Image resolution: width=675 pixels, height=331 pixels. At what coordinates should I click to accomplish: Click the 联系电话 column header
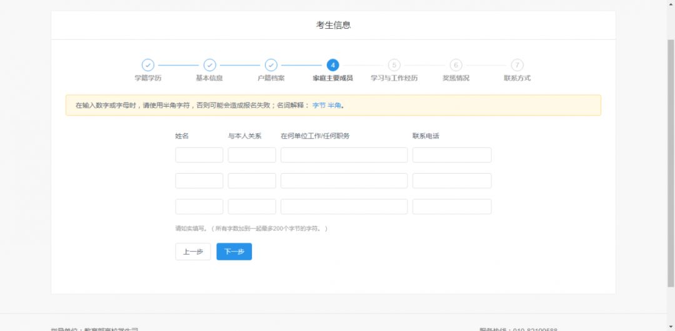[426, 136]
